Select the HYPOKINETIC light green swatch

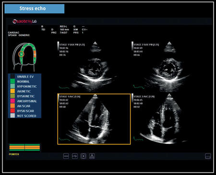point(12,86)
